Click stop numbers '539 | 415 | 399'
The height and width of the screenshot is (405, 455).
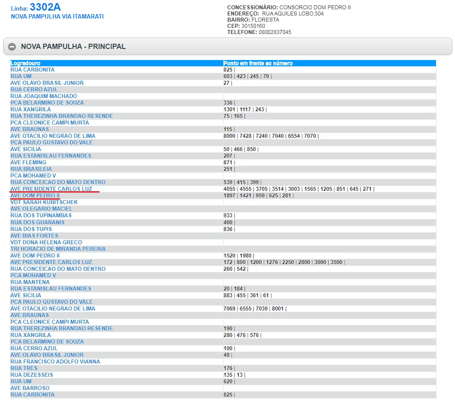coord(242,182)
